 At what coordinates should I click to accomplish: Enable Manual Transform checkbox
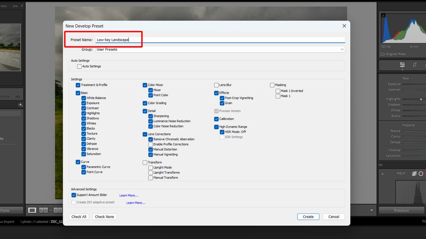pos(151,178)
